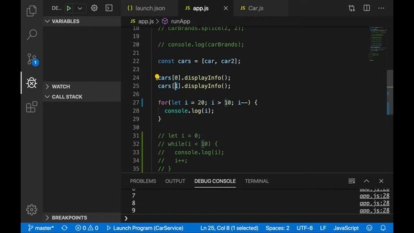Viewport: 414px width, 233px height.
Task: Start debugging with green play button
Action: 69,8
